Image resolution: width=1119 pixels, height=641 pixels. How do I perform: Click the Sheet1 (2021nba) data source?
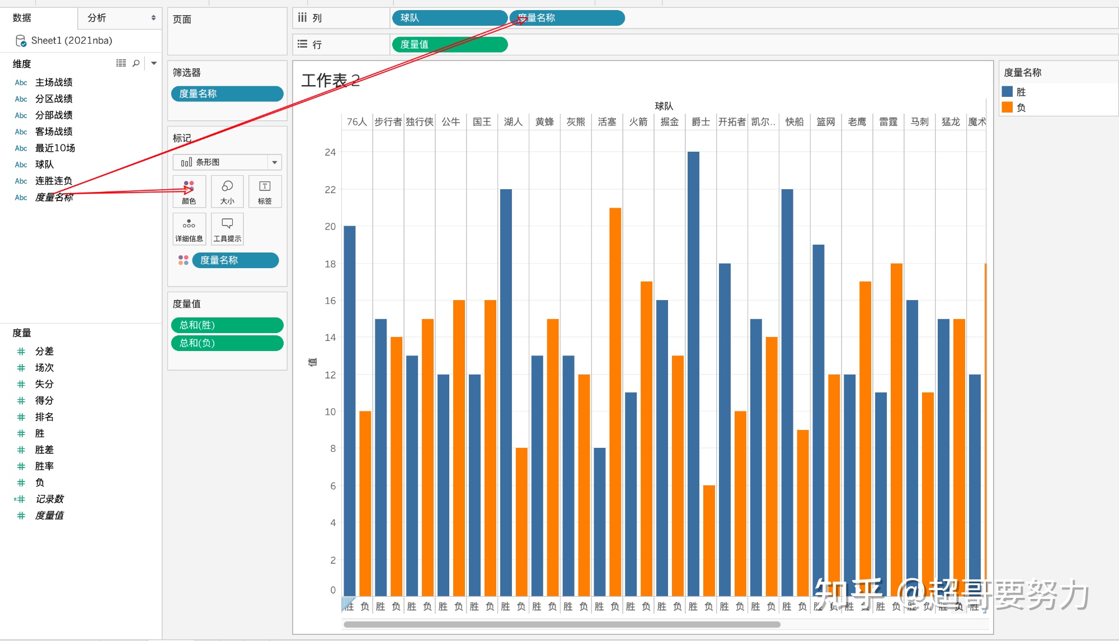pyautogui.click(x=72, y=40)
